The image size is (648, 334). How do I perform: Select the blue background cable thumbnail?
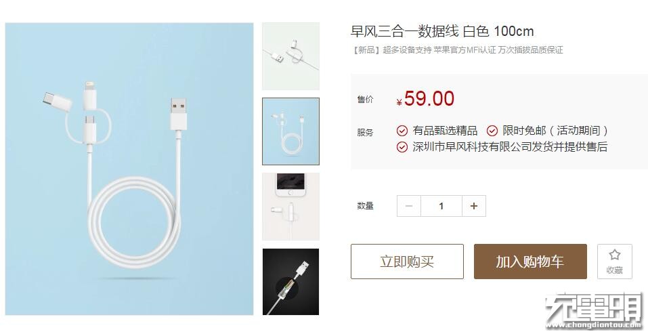(290, 131)
